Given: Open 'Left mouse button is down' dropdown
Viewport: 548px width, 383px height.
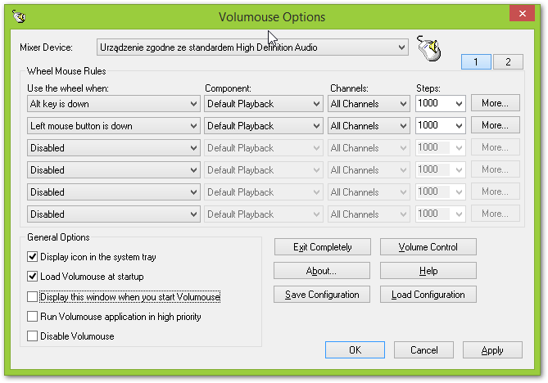Looking at the screenshot, I should tap(114, 126).
